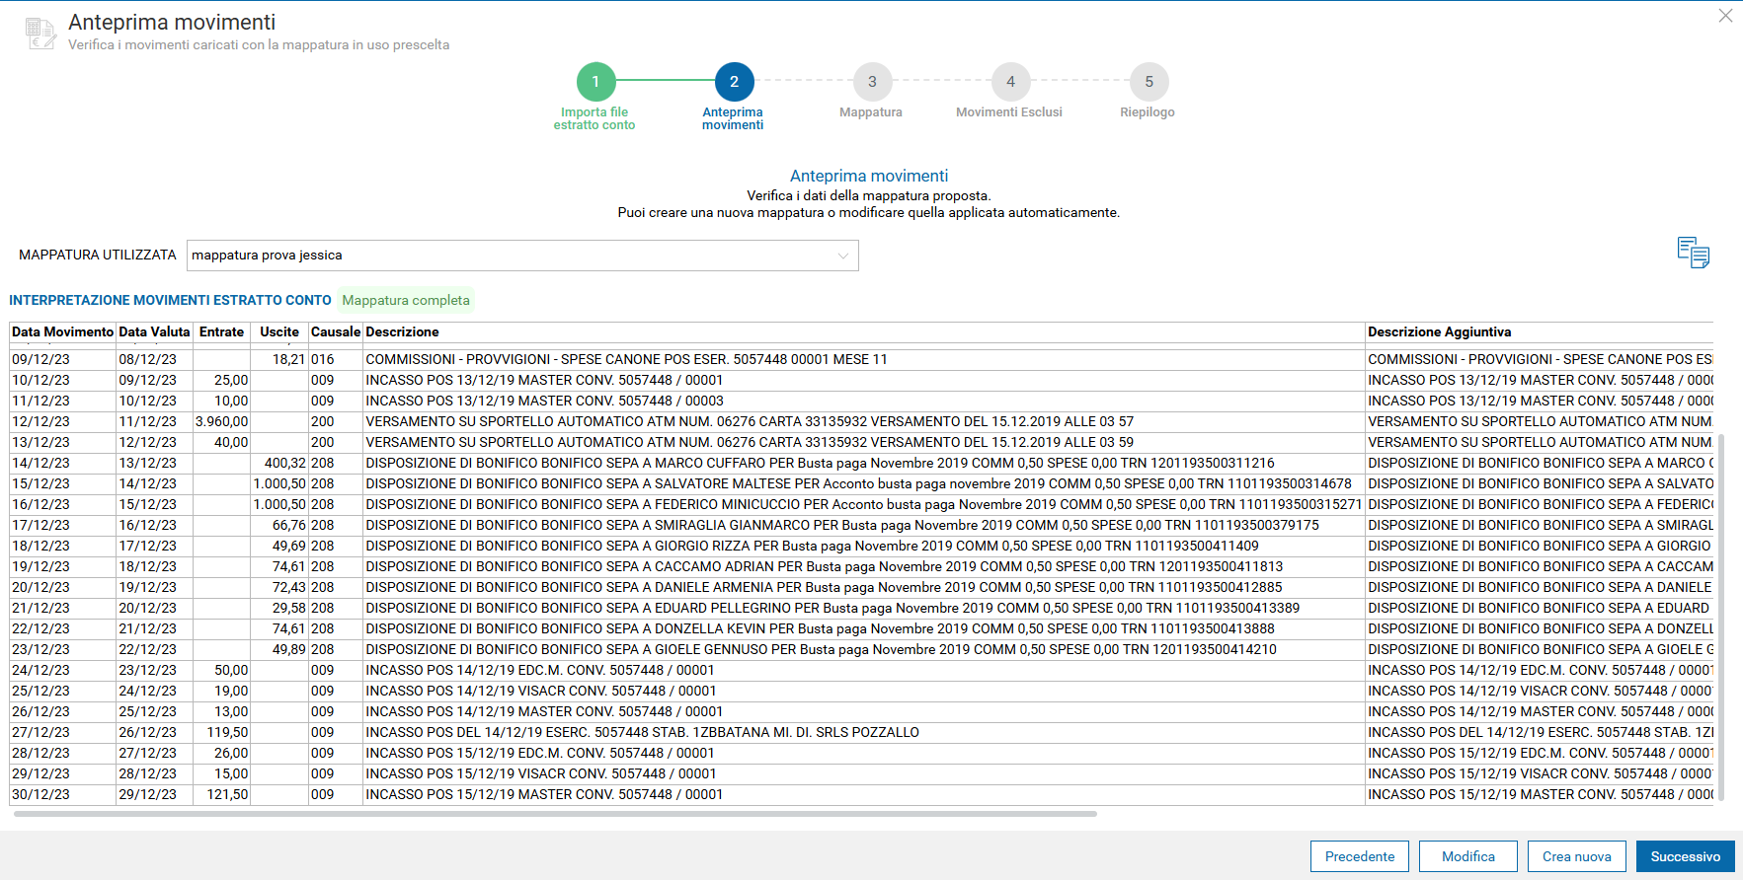Click the 119,50 Entrate cell
The width and height of the screenshot is (1743, 880).
coord(221,732)
